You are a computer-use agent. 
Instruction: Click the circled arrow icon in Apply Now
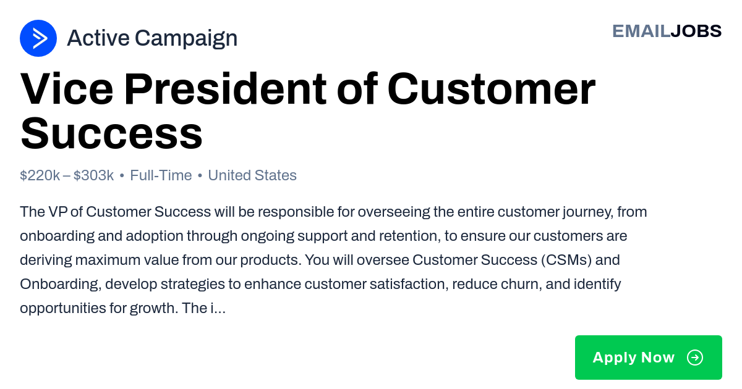(695, 358)
